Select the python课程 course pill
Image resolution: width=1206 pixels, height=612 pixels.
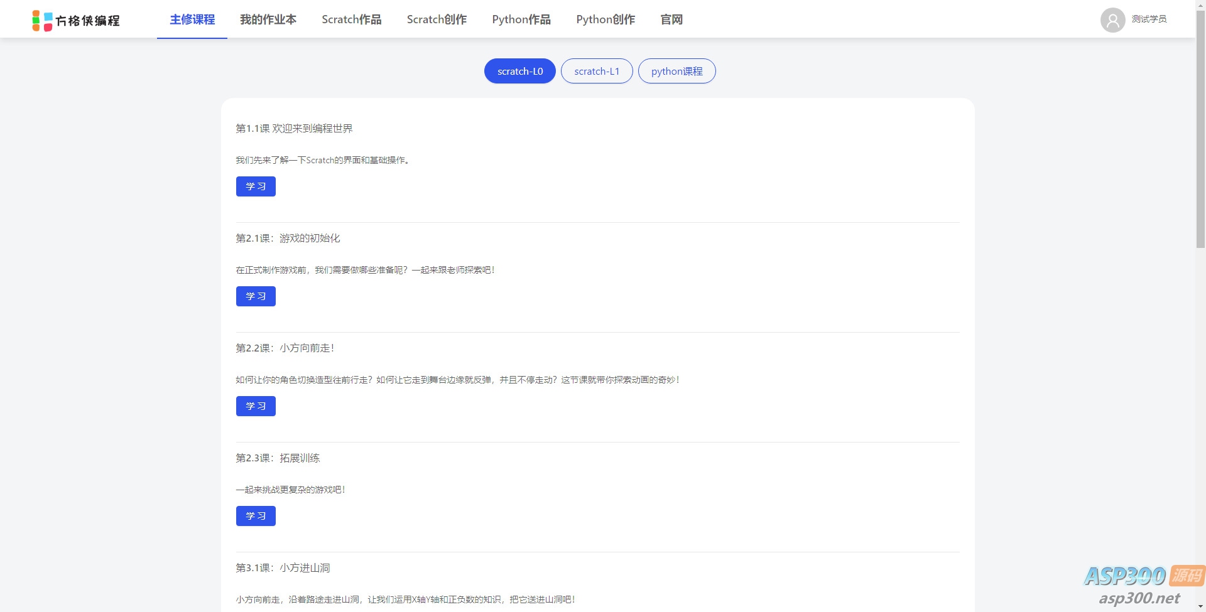click(676, 71)
